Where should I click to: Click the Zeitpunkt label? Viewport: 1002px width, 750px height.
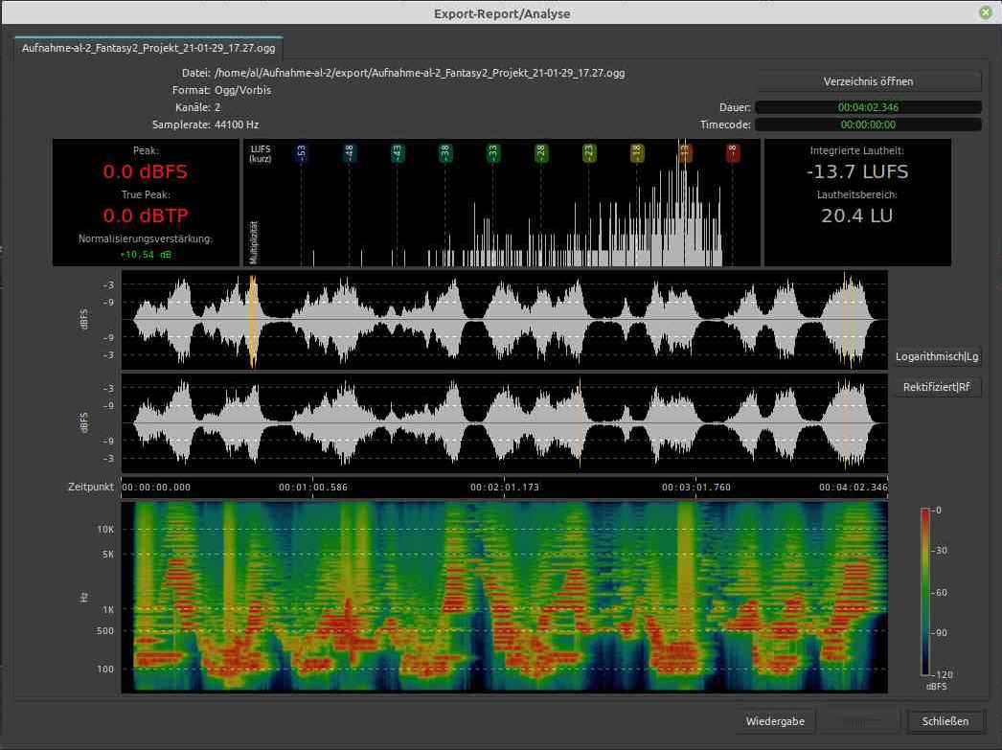coord(91,487)
